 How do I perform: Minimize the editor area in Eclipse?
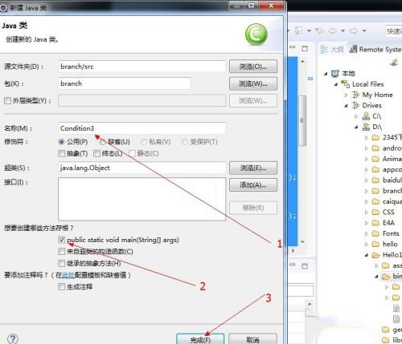293,47
